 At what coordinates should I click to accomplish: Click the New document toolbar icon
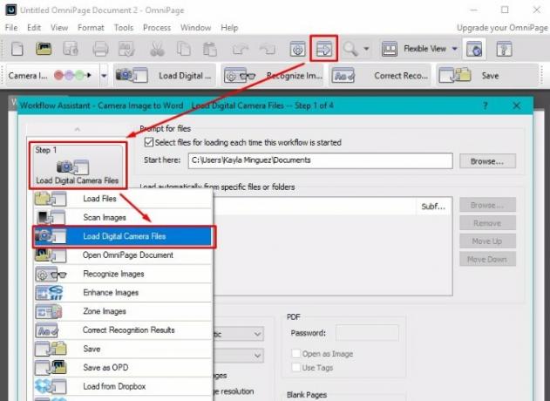[17, 49]
